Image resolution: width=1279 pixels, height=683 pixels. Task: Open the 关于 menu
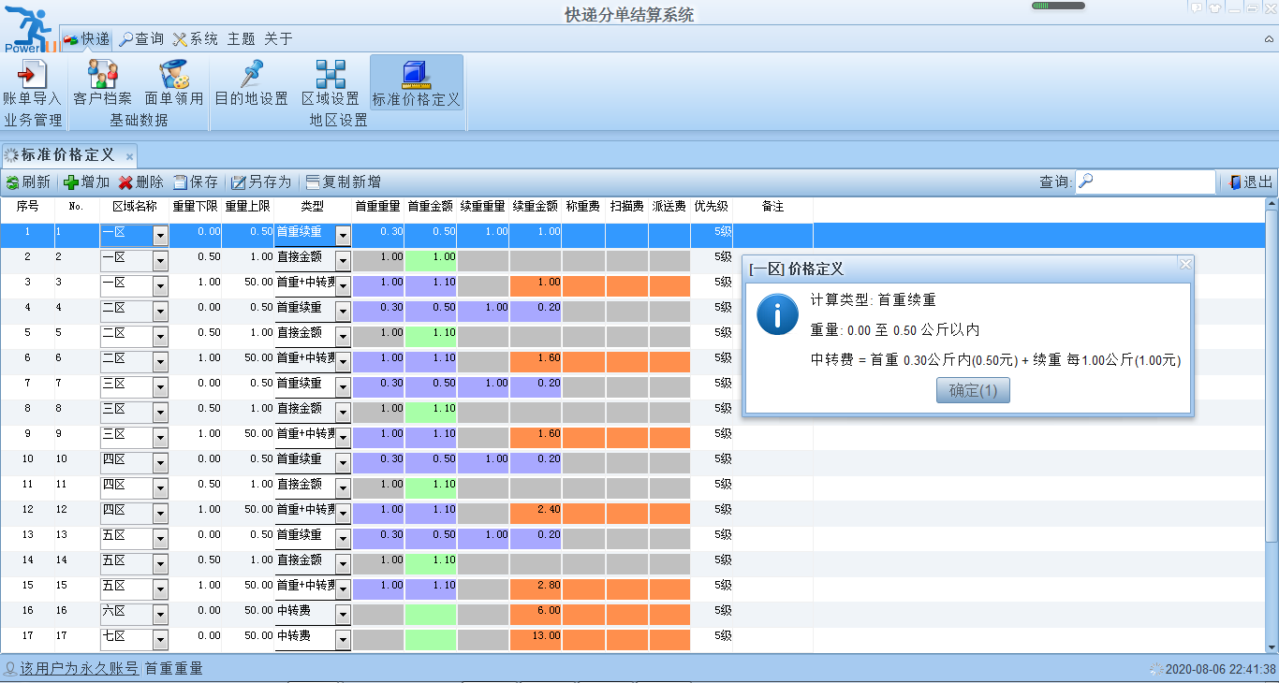(x=278, y=39)
